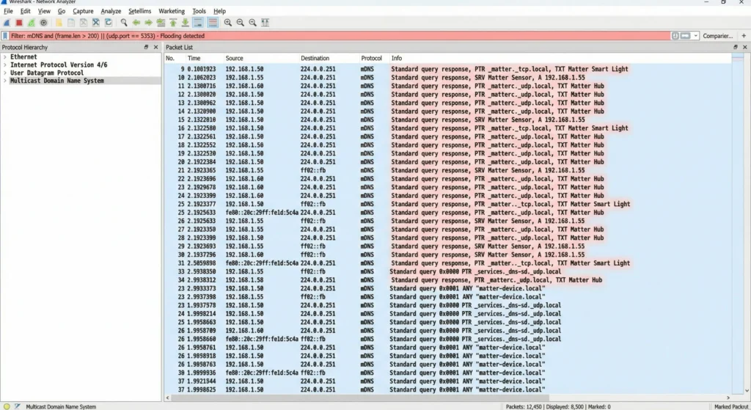The width and height of the screenshot is (751, 410).
Task: Select the packet with time 2.5938350
Action: coord(448,271)
